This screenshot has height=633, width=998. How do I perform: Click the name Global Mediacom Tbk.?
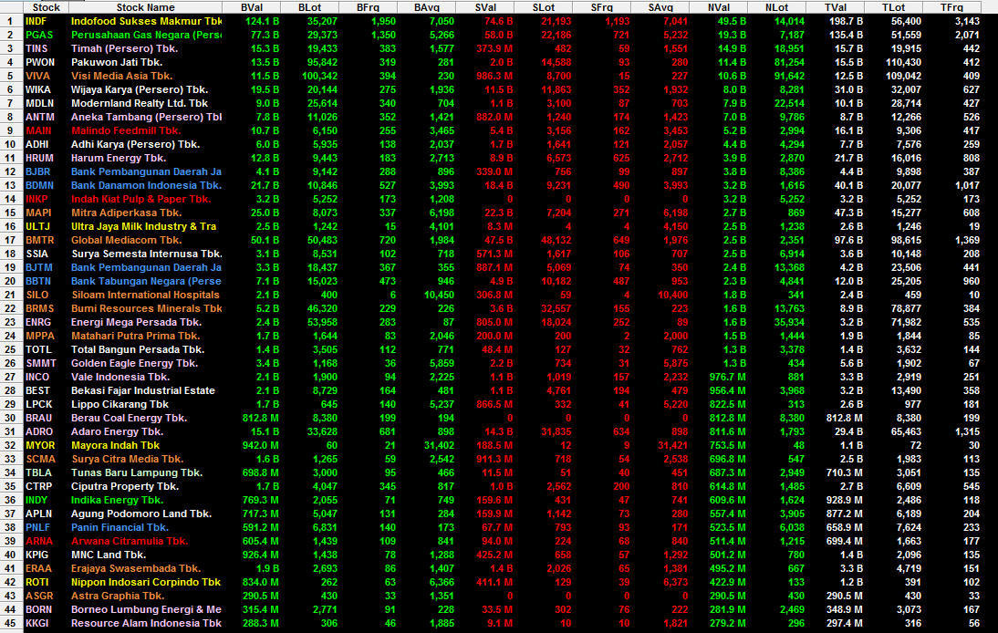126,240
